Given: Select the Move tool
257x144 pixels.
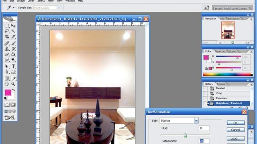Looking at the screenshot, I should click(x=13, y=26).
